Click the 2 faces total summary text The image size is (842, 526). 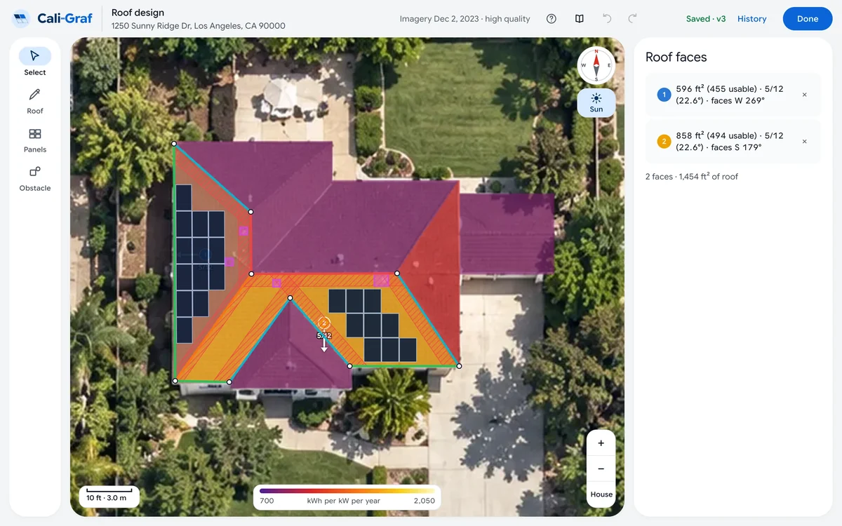(691, 177)
